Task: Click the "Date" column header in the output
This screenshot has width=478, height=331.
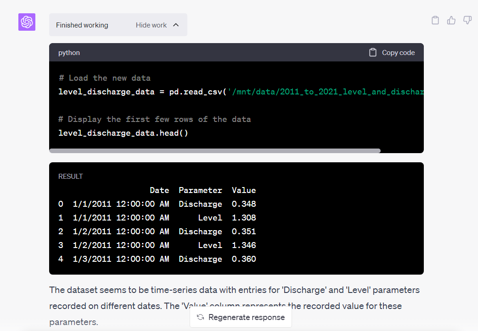Action: tap(159, 190)
